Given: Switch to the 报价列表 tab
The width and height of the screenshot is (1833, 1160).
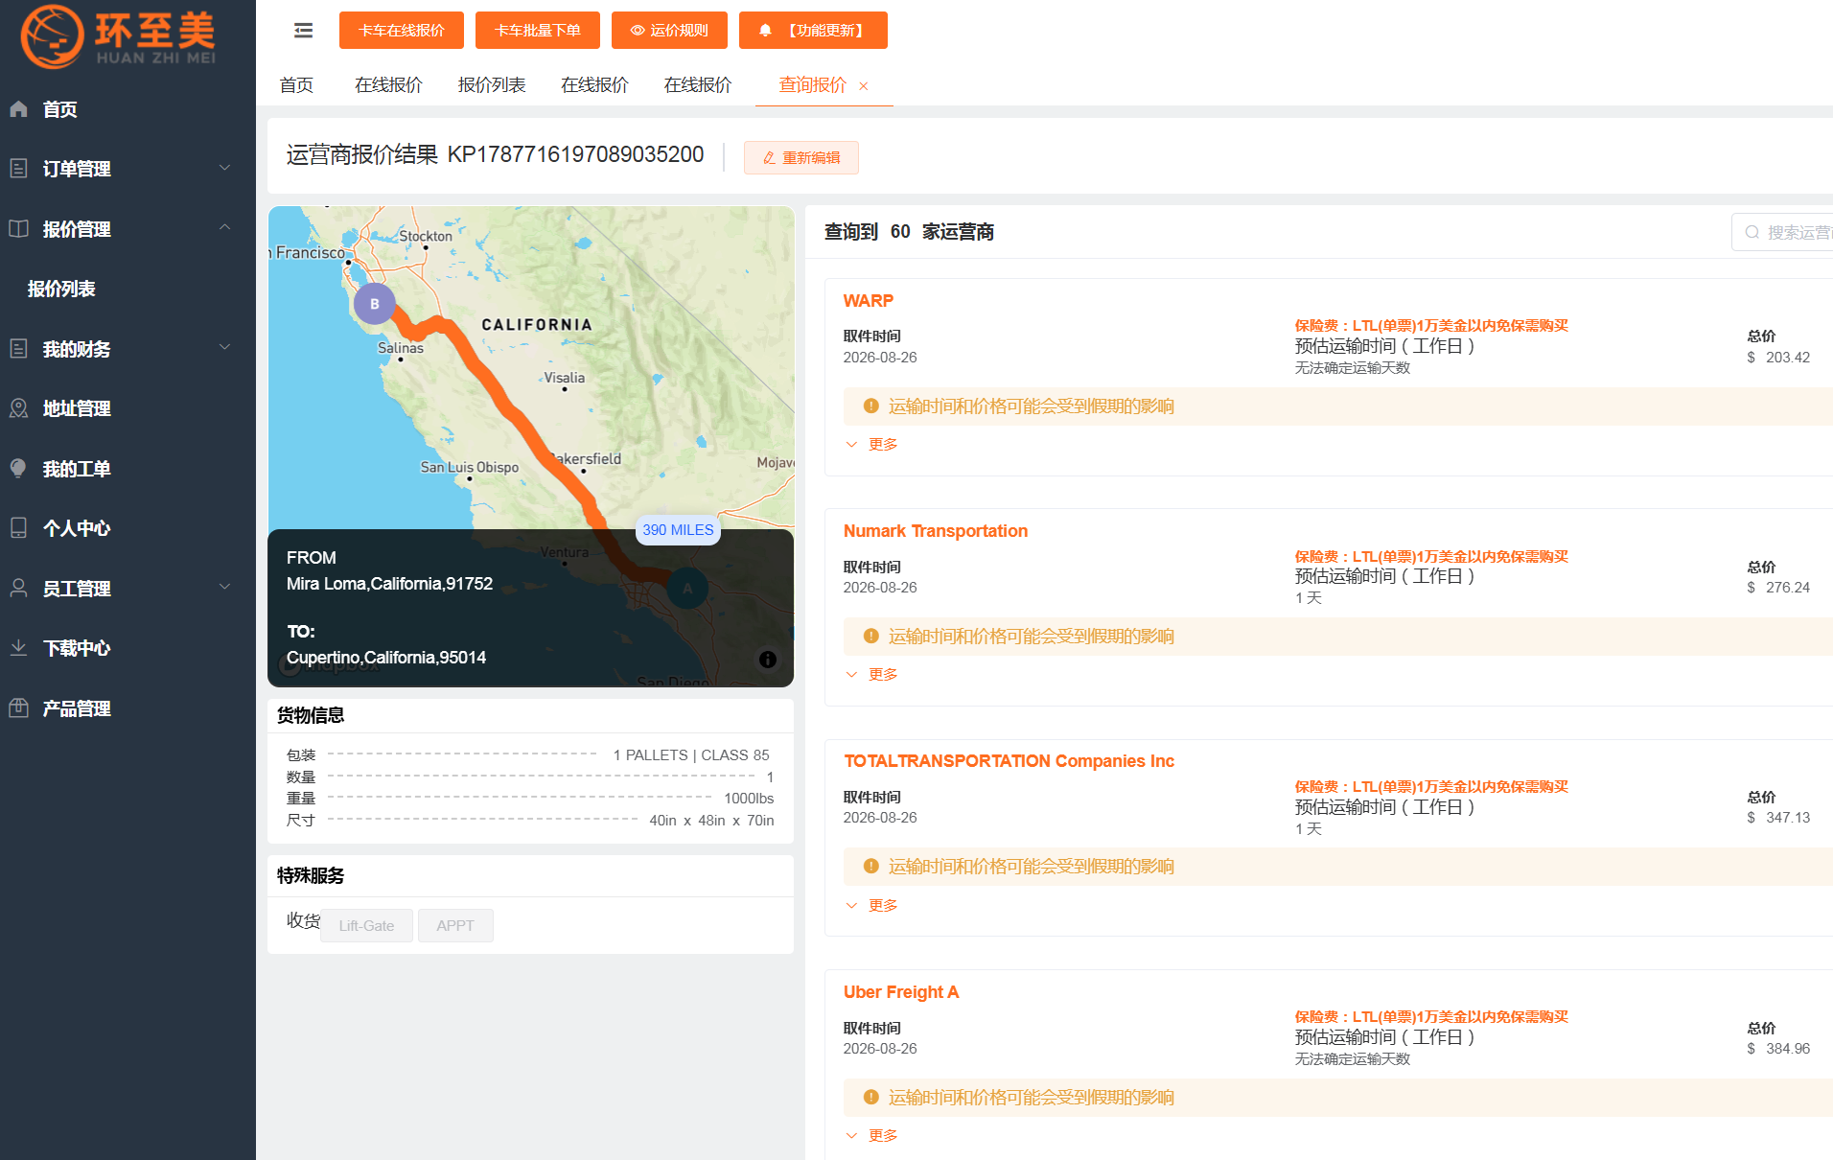Looking at the screenshot, I should 492,85.
